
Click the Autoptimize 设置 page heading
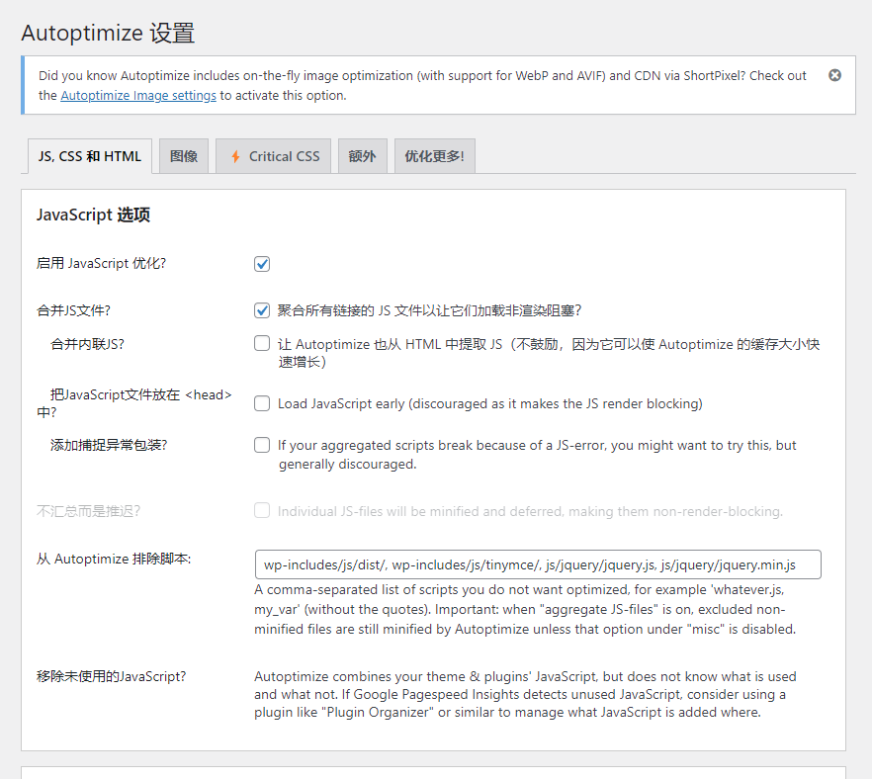[x=108, y=33]
